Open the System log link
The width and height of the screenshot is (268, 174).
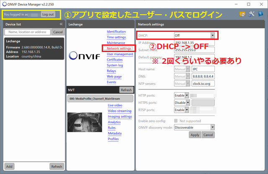(115, 65)
